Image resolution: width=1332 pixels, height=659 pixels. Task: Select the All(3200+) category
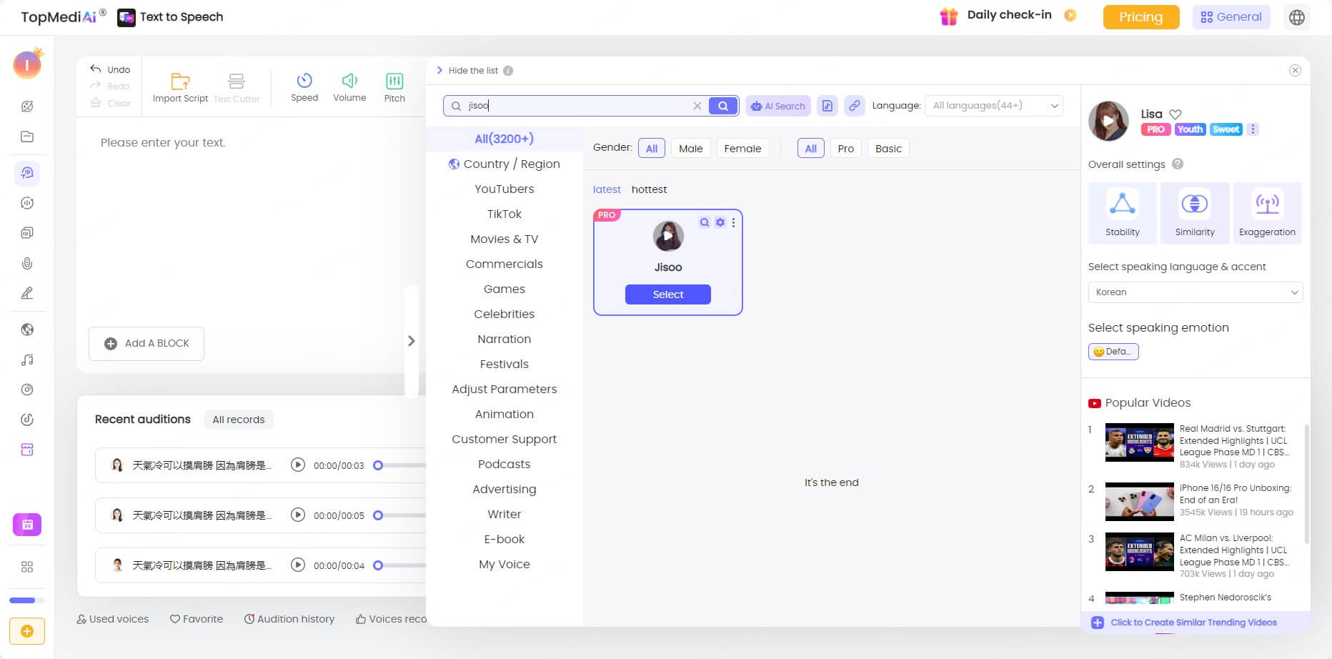pyautogui.click(x=504, y=139)
